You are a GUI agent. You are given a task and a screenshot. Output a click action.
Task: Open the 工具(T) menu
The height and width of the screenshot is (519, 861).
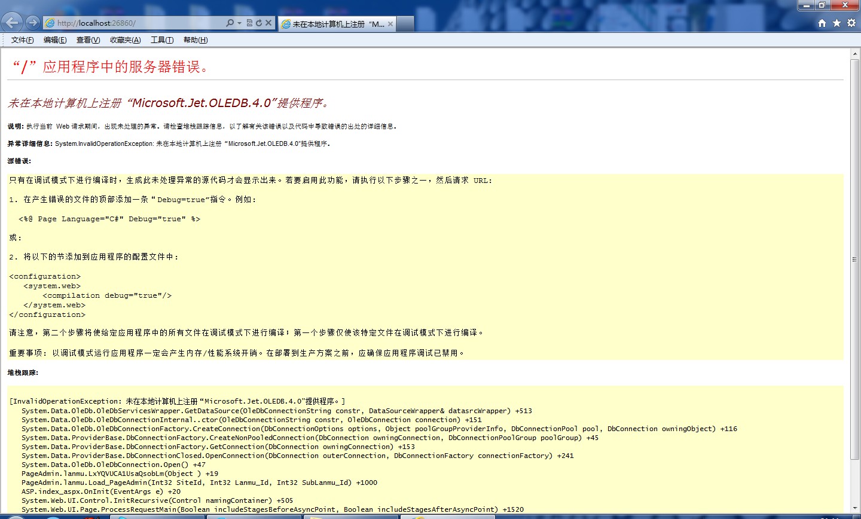[x=162, y=40]
